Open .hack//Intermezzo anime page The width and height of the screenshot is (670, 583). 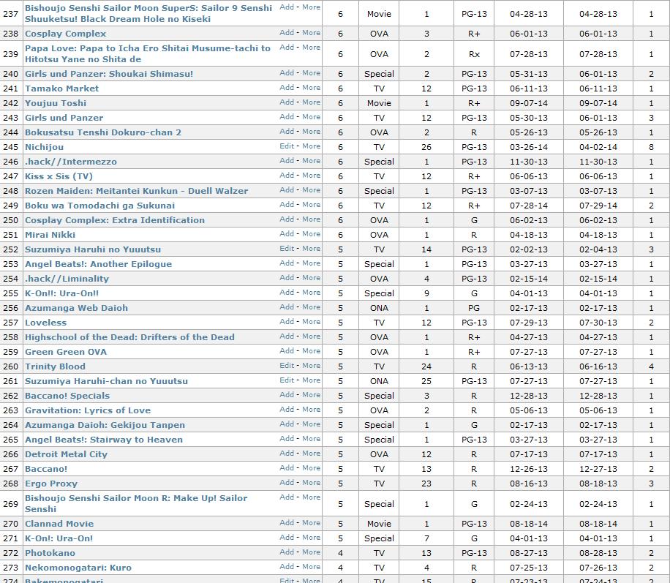pos(71,162)
